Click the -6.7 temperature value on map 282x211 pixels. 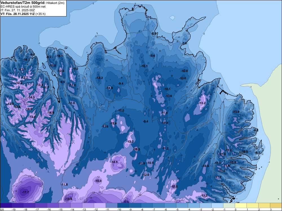click(x=257, y=153)
